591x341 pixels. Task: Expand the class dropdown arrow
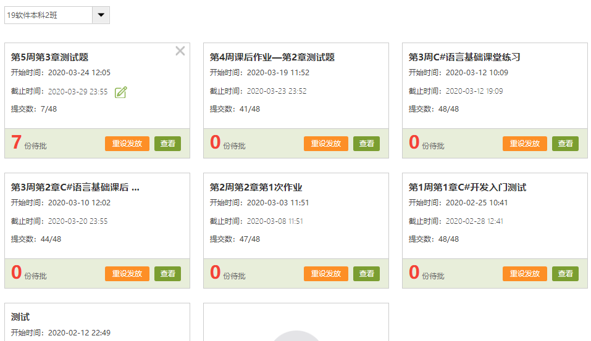[101, 15]
